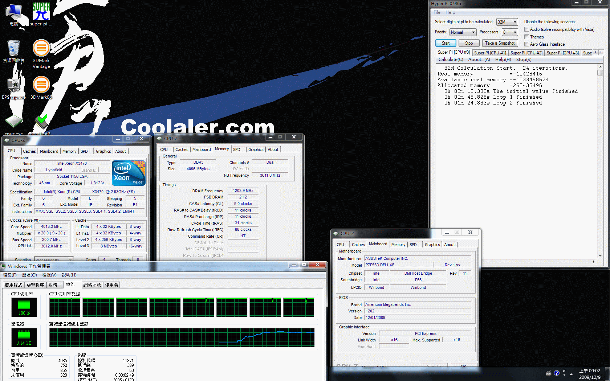Screen dimensions: 610x381
Task: Open the CPU-Z processor Selection dropdown
Action: point(54,259)
